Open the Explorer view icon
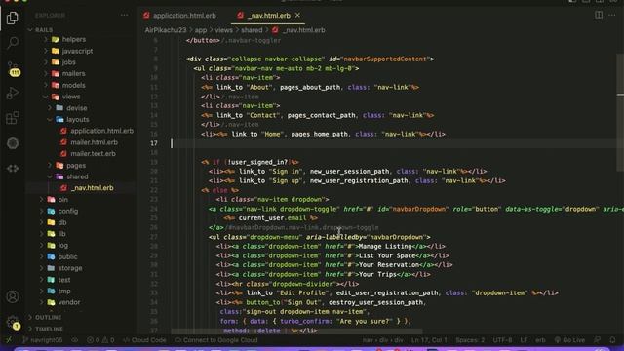This screenshot has height=351, width=624. pos(13,18)
